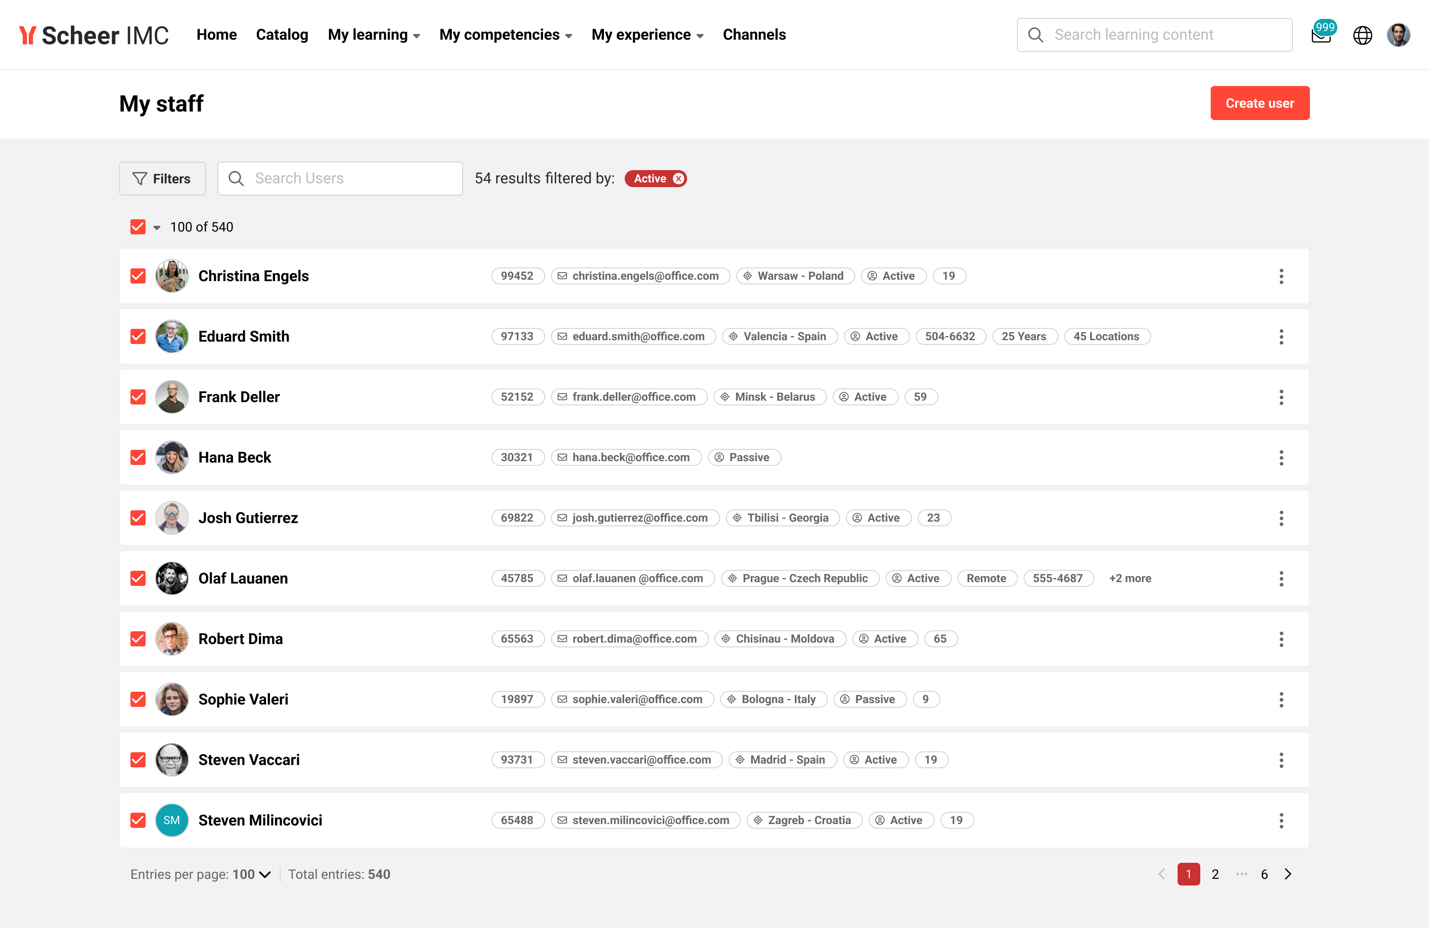Image resolution: width=1429 pixels, height=928 pixels.
Task: Go to page 2
Action: coord(1215,874)
